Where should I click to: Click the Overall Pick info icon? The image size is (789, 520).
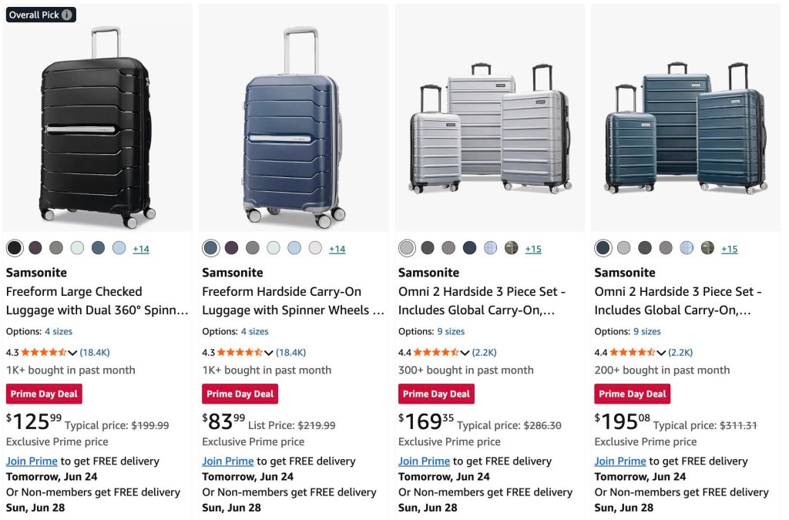pyautogui.click(x=66, y=15)
